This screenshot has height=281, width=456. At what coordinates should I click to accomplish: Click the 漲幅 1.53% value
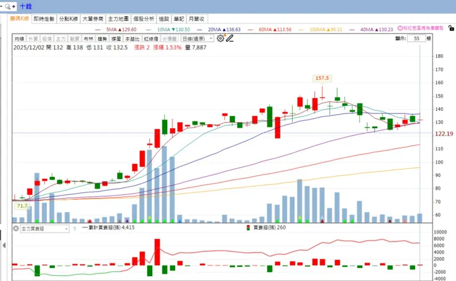pos(167,47)
